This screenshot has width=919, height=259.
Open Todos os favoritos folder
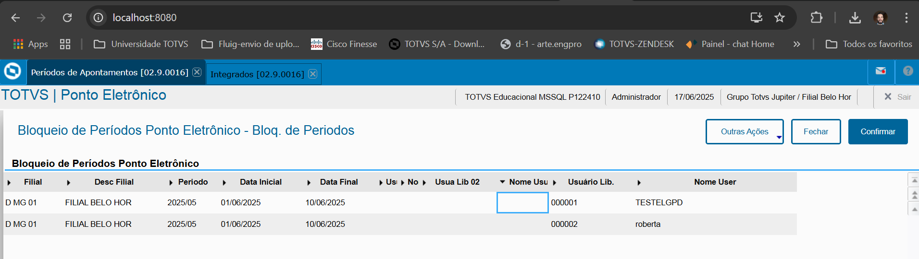(x=869, y=44)
